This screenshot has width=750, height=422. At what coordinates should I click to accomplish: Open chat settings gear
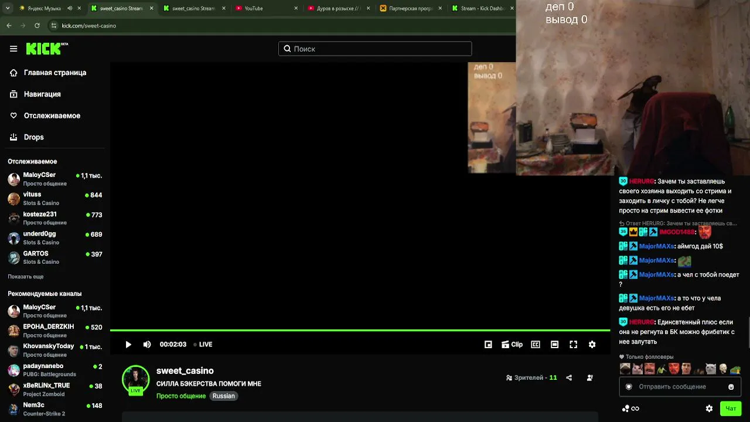[x=709, y=409]
